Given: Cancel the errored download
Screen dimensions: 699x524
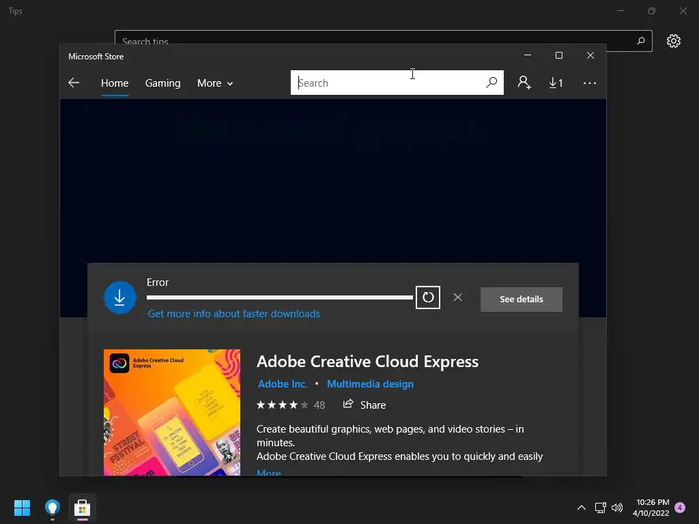Looking at the screenshot, I should tap(457, 297).
